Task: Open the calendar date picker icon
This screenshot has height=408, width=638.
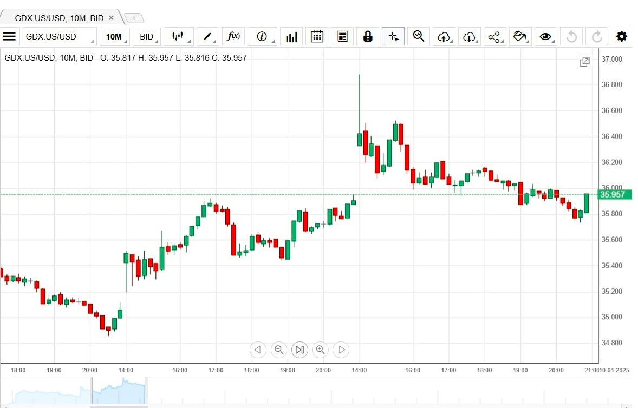Action: (x=317, y=37)
